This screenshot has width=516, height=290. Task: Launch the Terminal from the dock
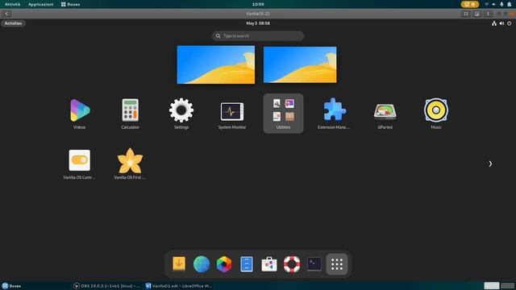[314, 264]
